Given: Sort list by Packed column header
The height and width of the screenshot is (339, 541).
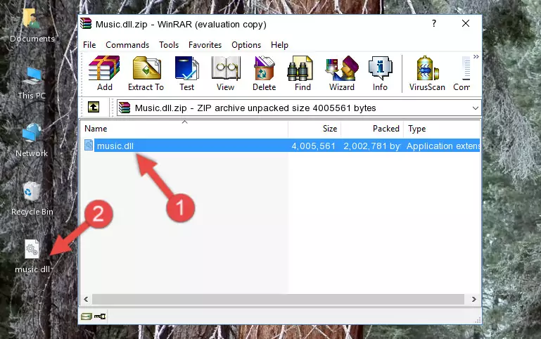Looking at the screenshot, I should (372, 129).
